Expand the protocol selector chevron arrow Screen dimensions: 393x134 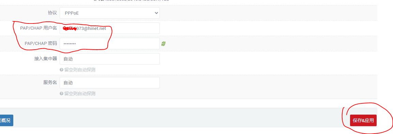[x=156, y=13]
